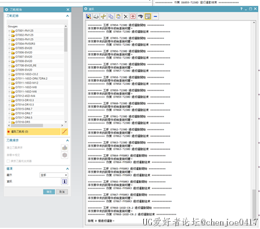This screenshot has width=260, height=229.
Task: Open the dropdown showing 全部
Action: point(54,175)
